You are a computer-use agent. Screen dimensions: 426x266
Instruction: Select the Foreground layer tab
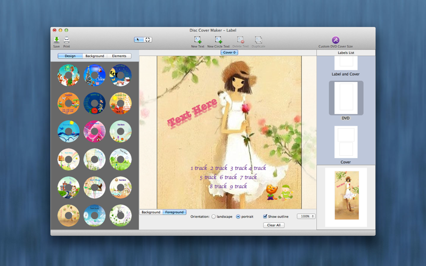pyautogui.click(x=175, y=212)
